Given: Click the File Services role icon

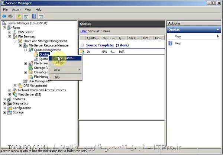Looking at the screenshot, I should (15, 36).
